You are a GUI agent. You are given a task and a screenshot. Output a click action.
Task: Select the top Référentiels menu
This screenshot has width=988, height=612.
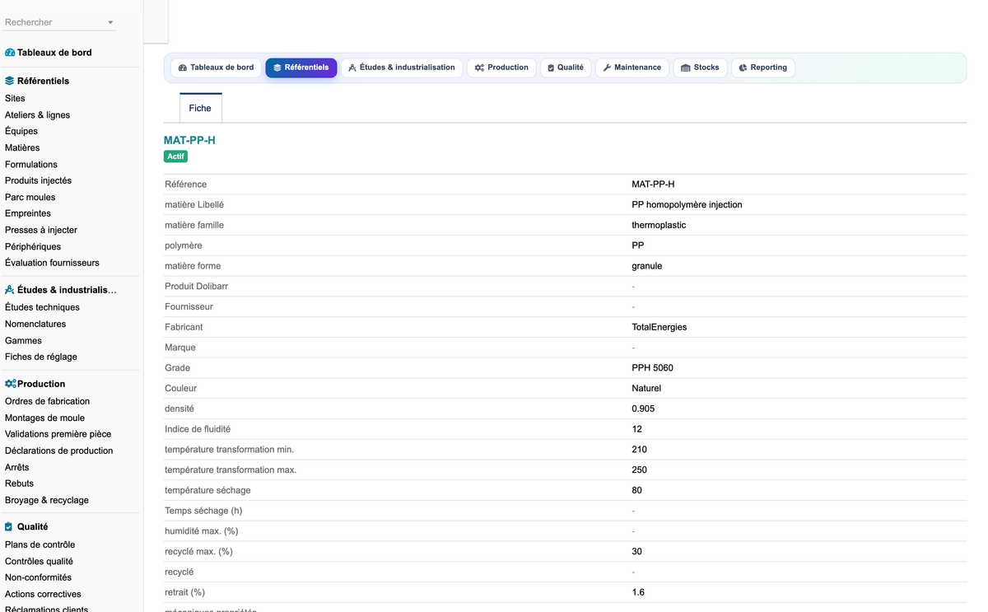click(x=301, y=68)
